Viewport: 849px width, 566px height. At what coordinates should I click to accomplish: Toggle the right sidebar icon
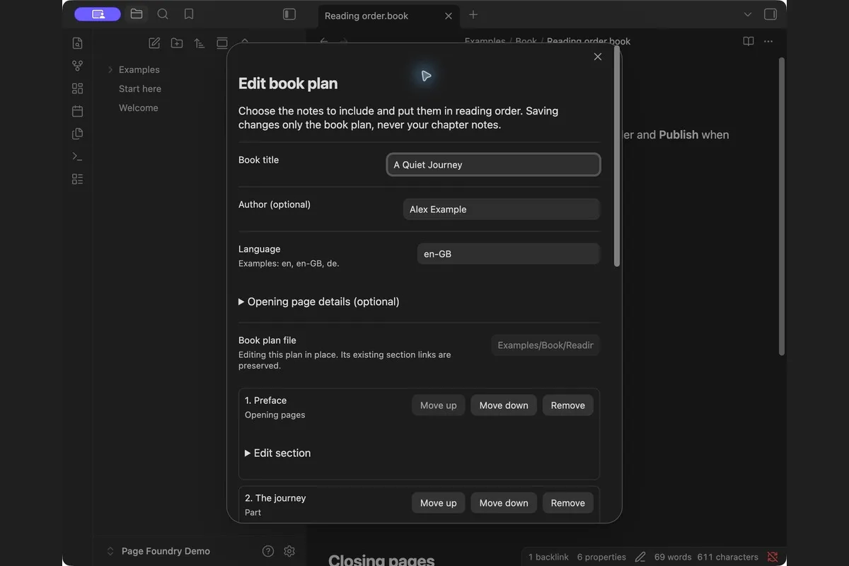coord(770,14)
